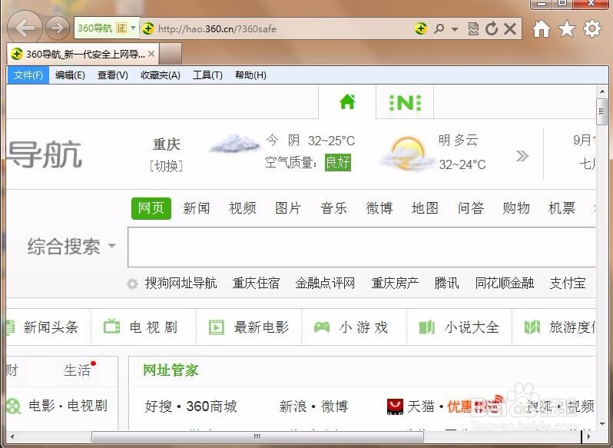This screenshot has height=448, width=613.
Task: Click the film icon beside 最新电影
Action: point(217,327)
